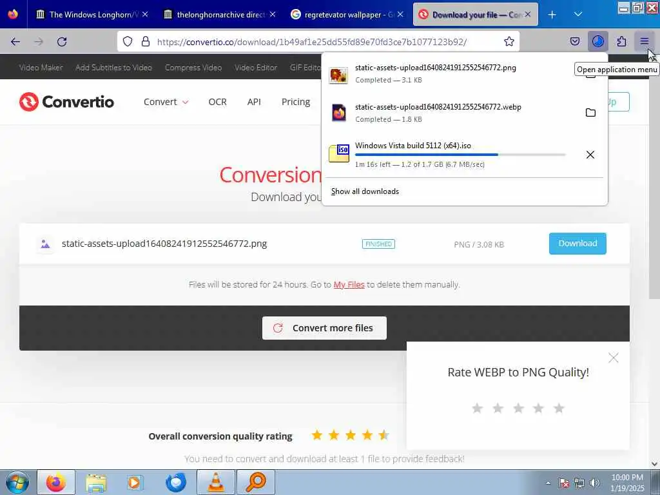Open a new tab with the plus button
Viewport: 660px width, 495px height.
click(552, 15)
